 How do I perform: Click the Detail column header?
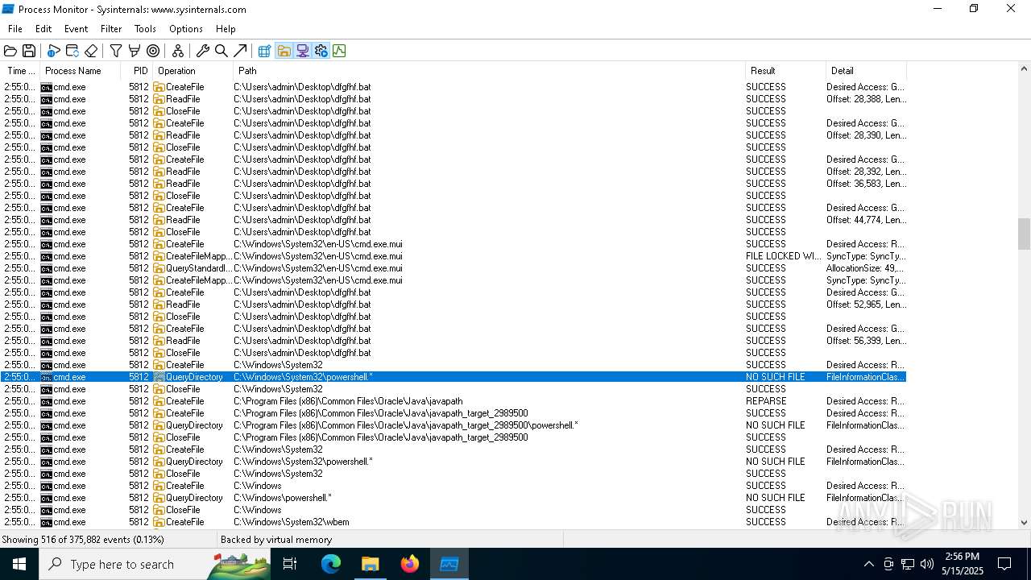tap(866, 71)
